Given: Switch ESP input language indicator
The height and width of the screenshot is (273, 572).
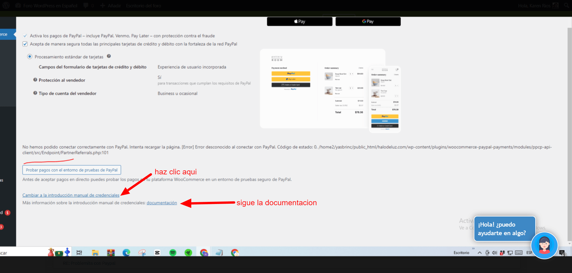Looking at the screenshot, I should coord(529,253).
